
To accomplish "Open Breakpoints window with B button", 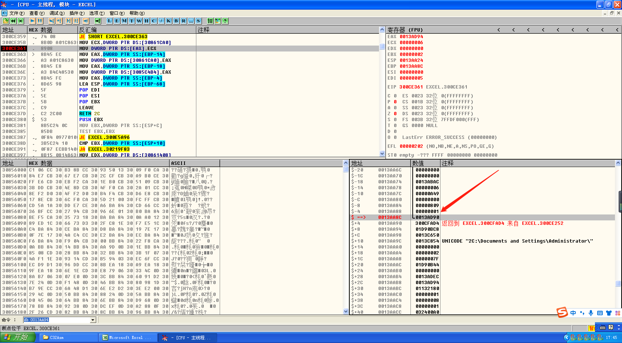I will coord(176,21).
